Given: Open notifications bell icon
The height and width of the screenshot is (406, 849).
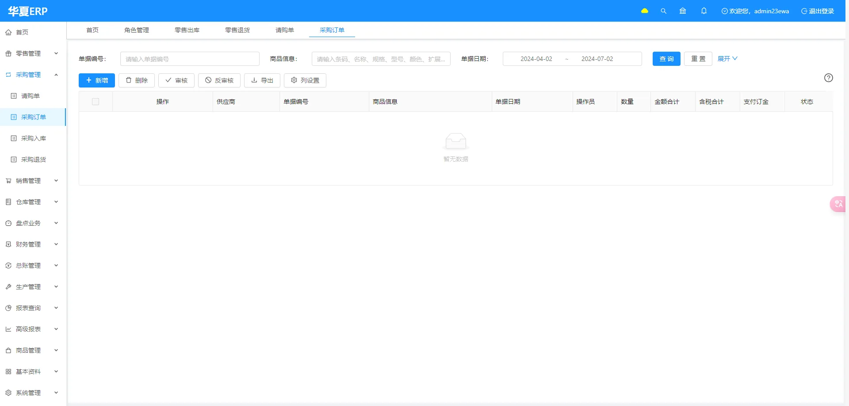Looking at the screenshot, I should click(704, 11).
